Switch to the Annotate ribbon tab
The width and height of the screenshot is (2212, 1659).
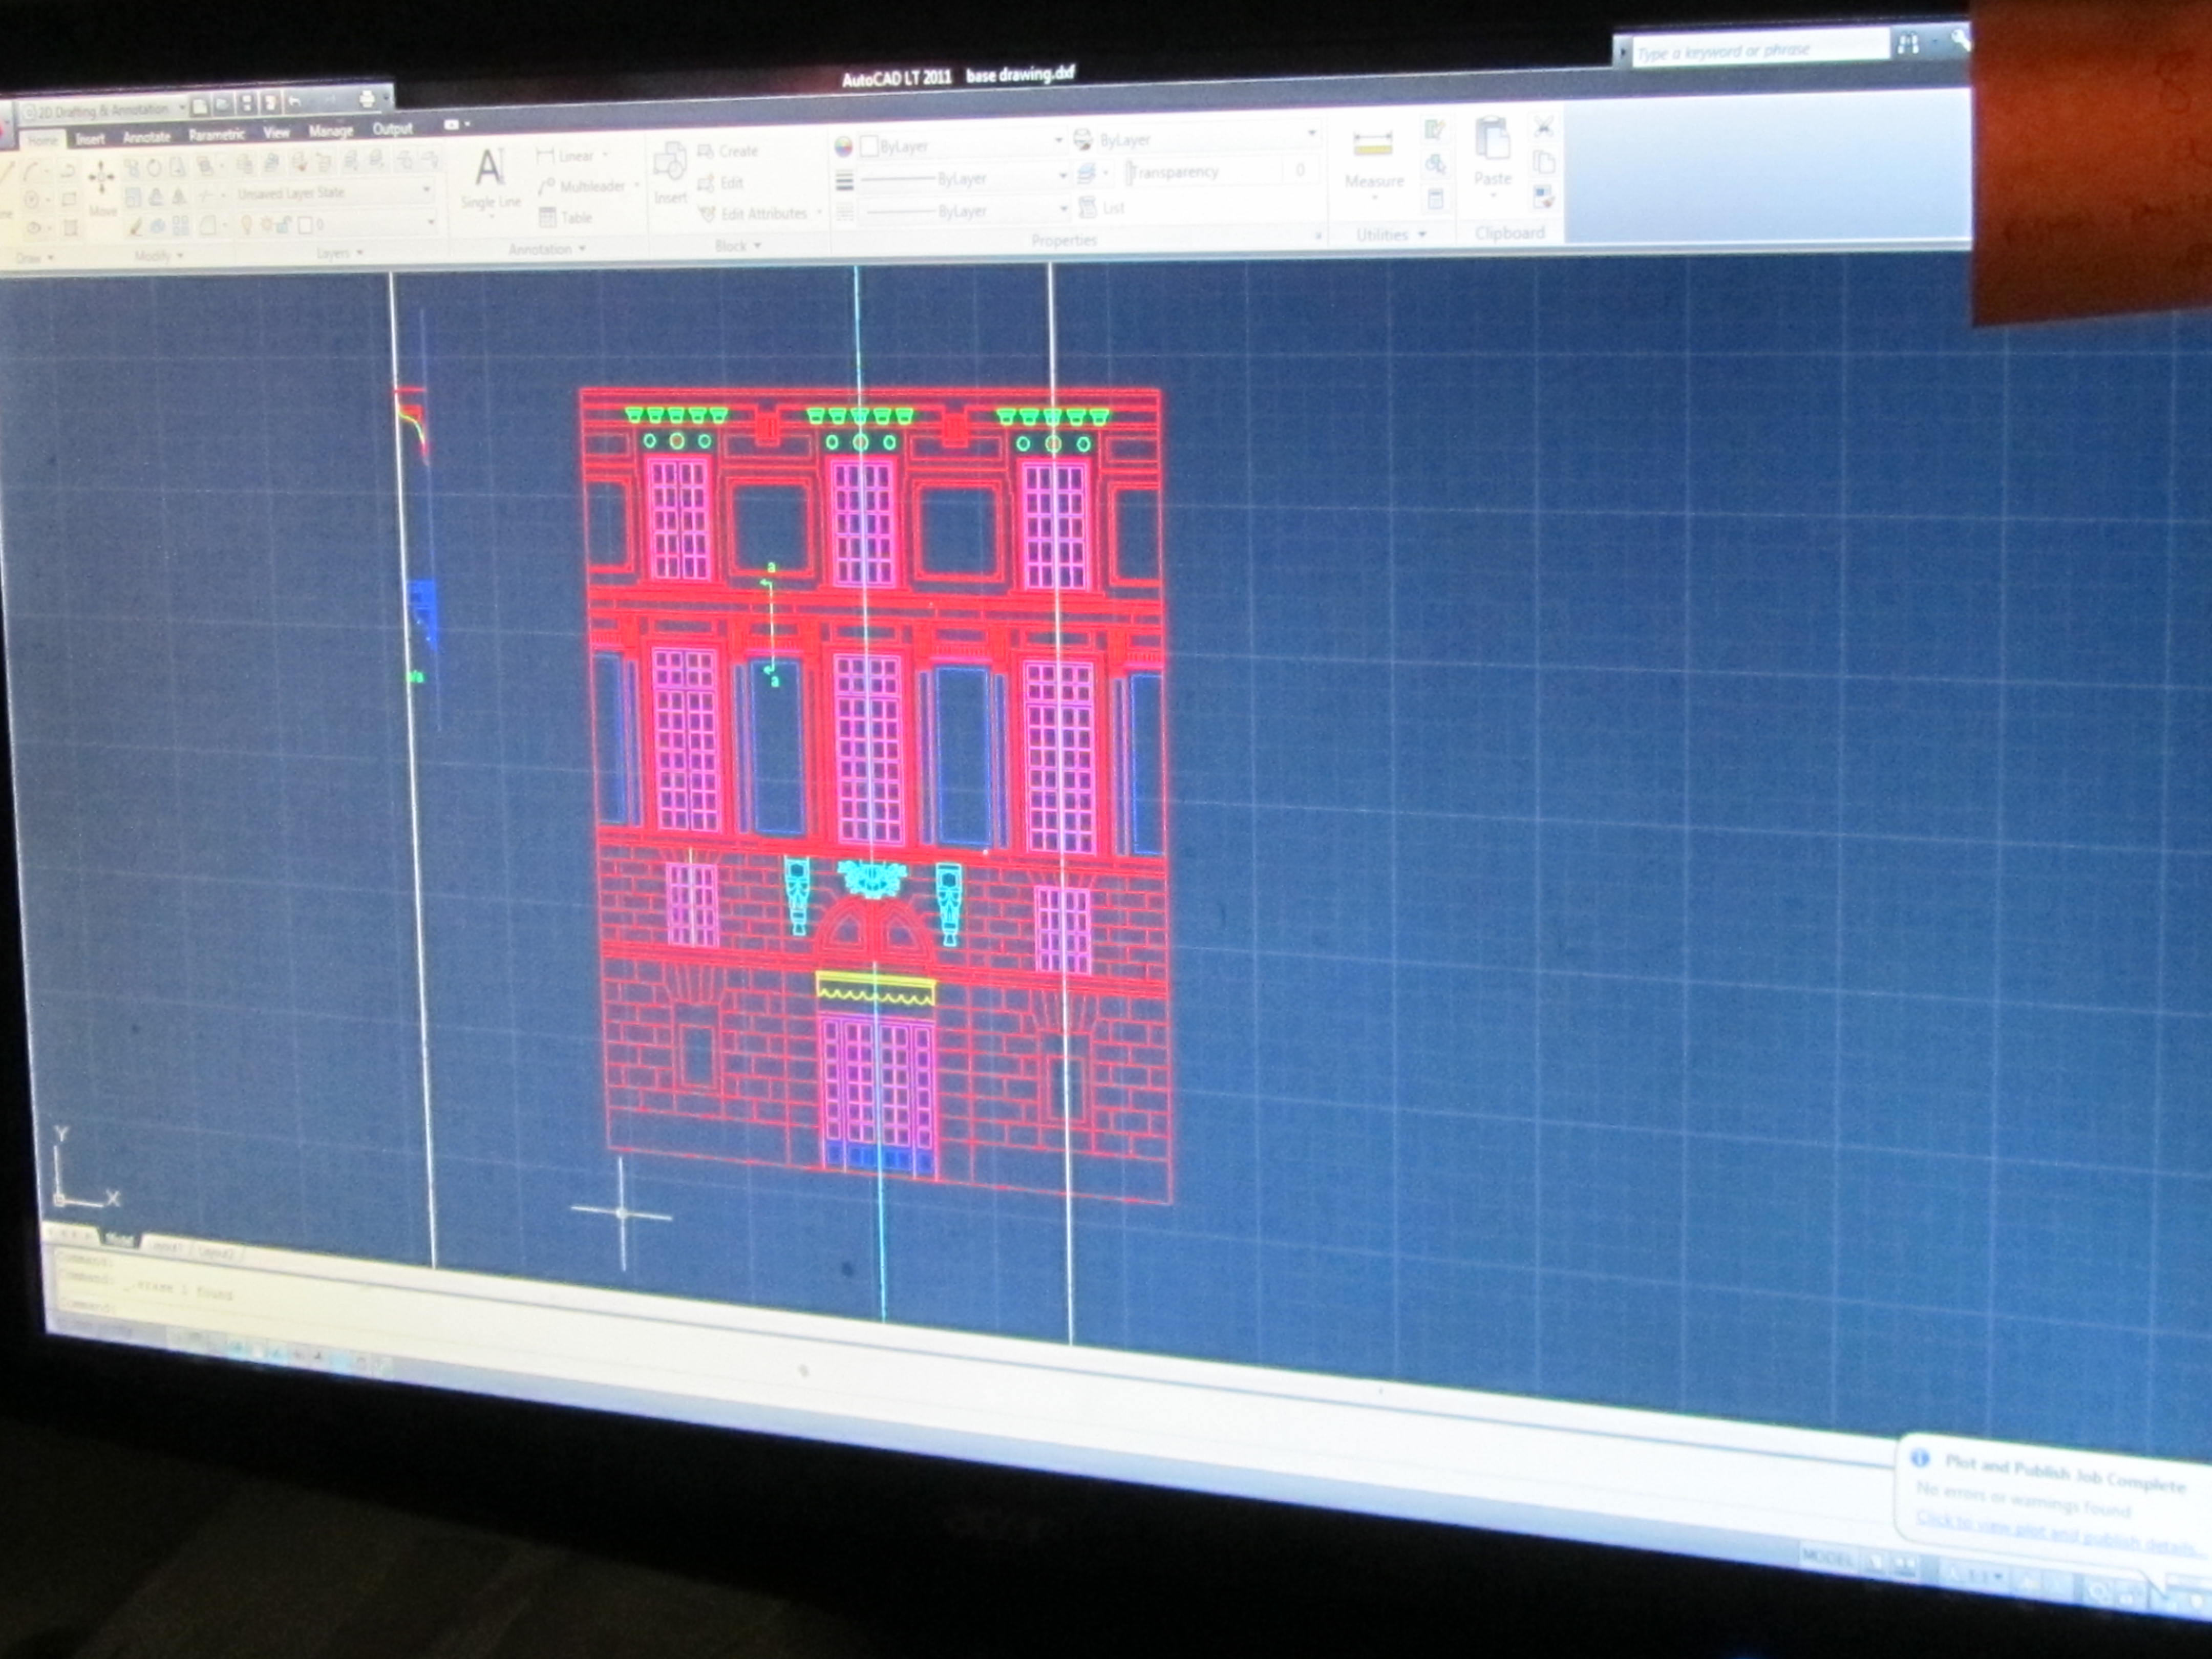pyautogui.click(x=147, y=137)
